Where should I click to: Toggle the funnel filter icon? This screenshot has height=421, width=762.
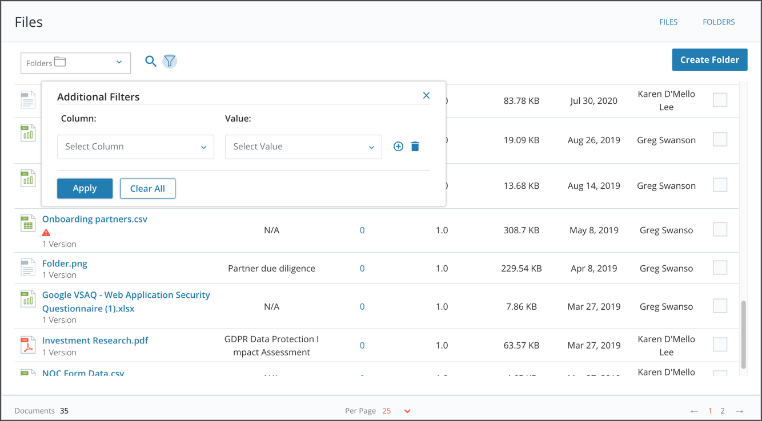[x=170, y=61]
